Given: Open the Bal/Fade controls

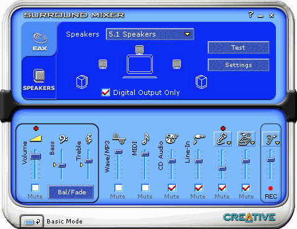Looking at the screenshot, I should coord(71,192).
